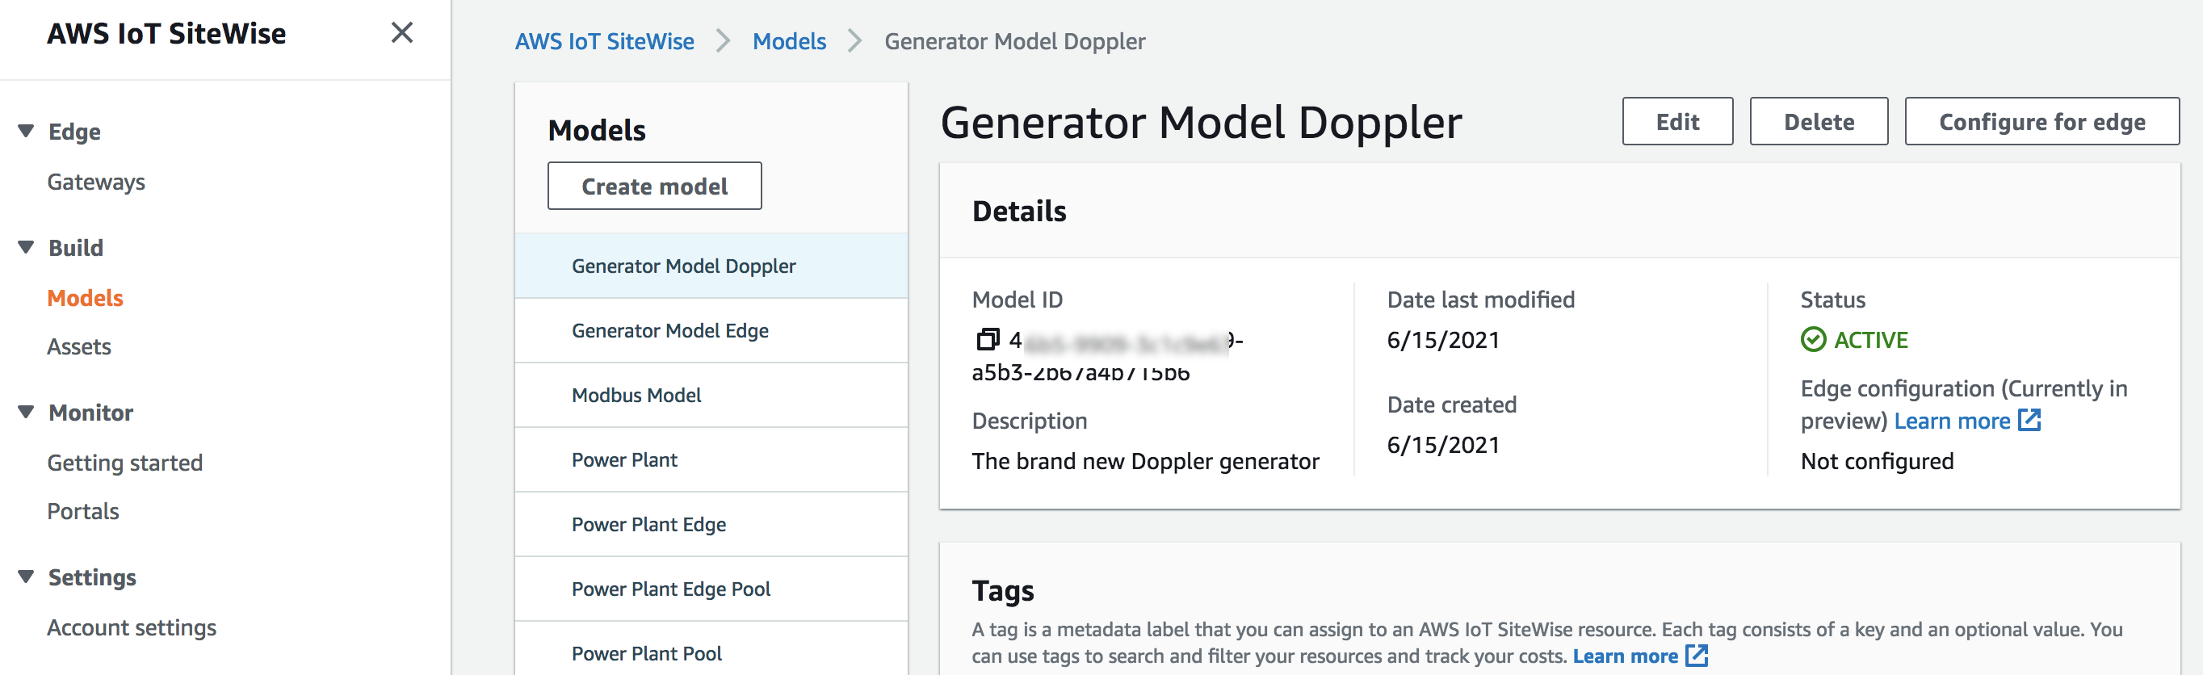The image size is (2203, 675).
Task: Delete the Generator Model Doppler model
Action: click(1819, 121)
